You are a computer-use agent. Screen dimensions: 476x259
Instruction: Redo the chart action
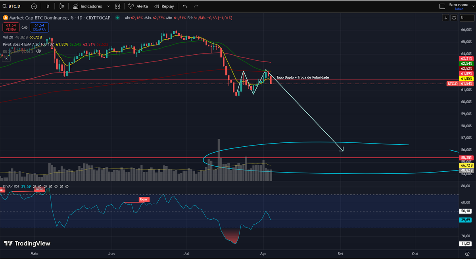pos(196,6)
